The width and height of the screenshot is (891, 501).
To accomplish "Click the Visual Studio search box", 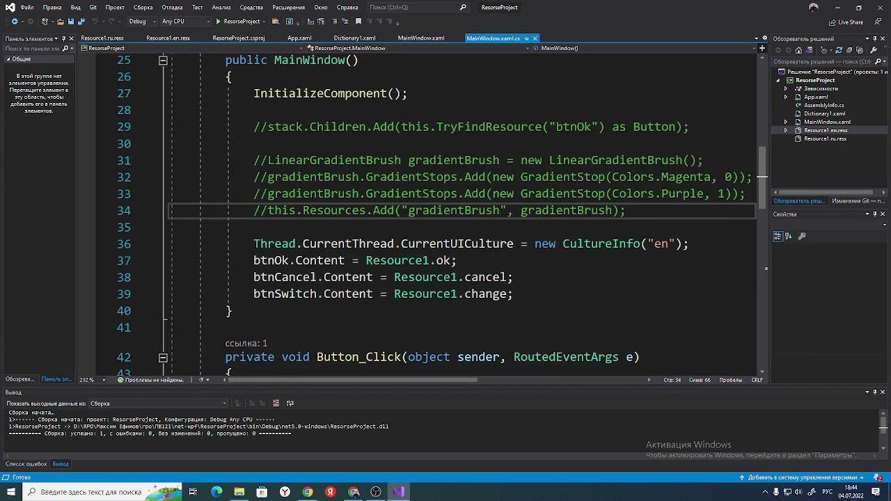I will click(415, 7).
